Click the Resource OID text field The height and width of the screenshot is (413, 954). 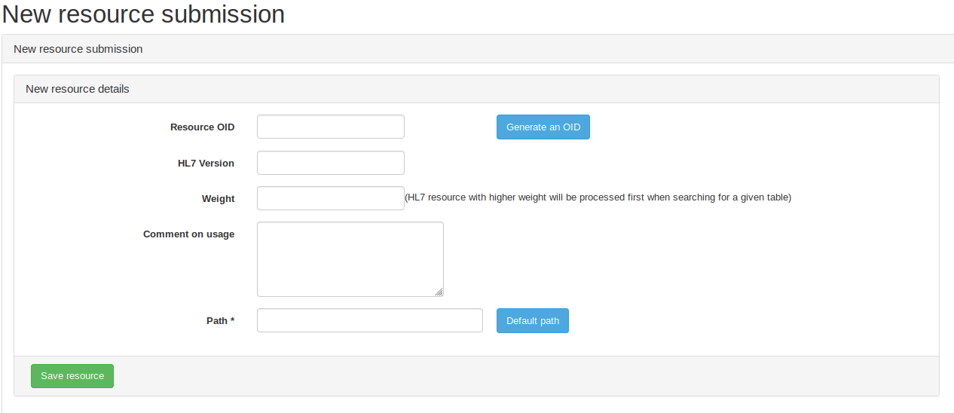[x=330, y=127]
